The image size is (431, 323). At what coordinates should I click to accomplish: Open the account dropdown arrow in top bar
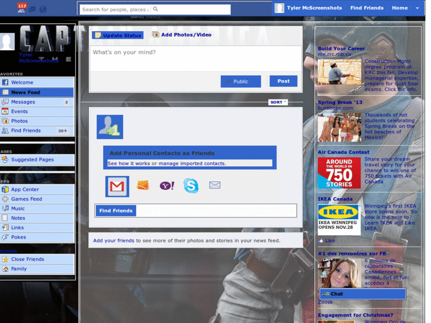coord(417,8)
